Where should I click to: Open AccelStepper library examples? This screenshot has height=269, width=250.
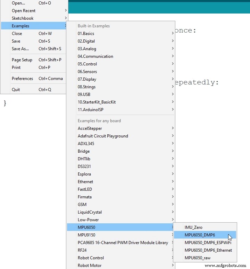pyautogui.click(x=121, y=128)
